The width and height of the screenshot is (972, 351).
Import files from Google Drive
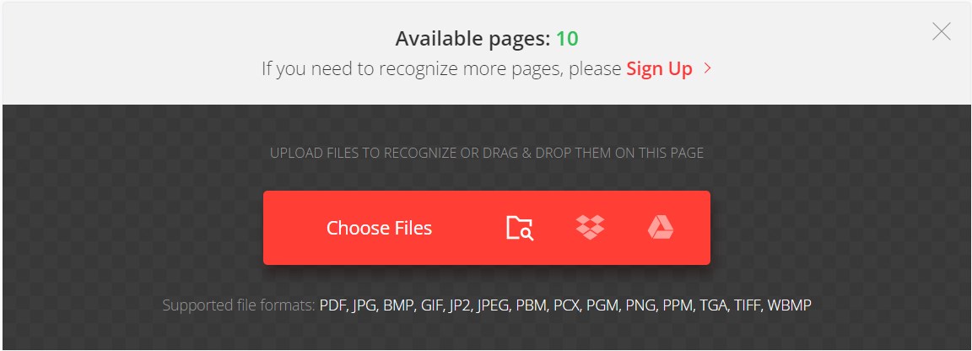point(660,228)
